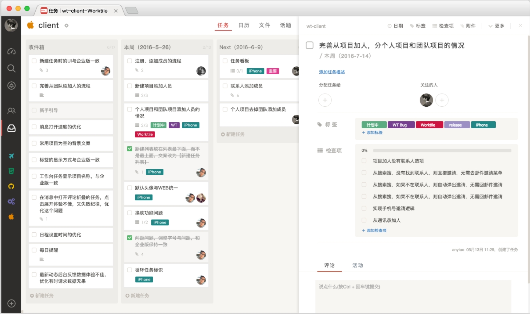
Task: Click 新建任务 in the 收件箱 column
Action: tap(42, 296)
